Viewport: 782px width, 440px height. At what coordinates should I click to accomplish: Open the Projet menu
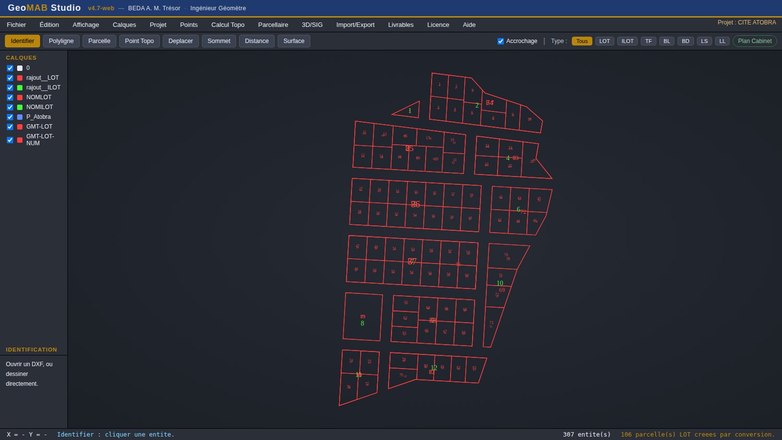pyautogui.click(x=158, y=25)
